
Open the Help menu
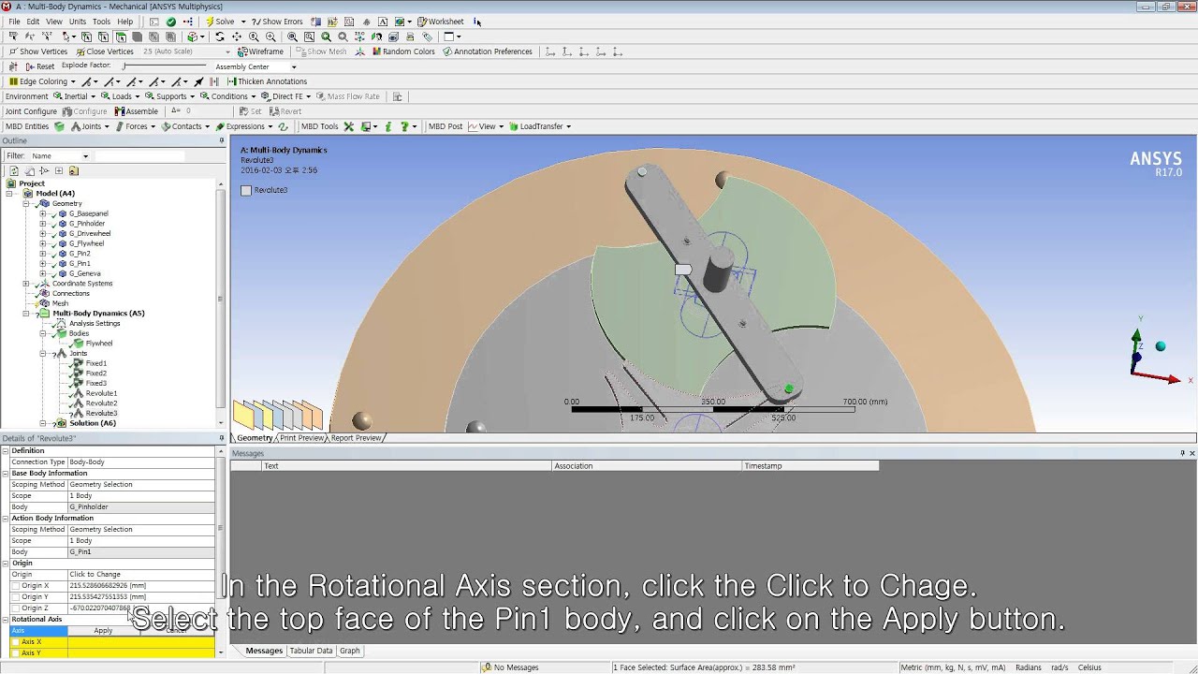124,22
